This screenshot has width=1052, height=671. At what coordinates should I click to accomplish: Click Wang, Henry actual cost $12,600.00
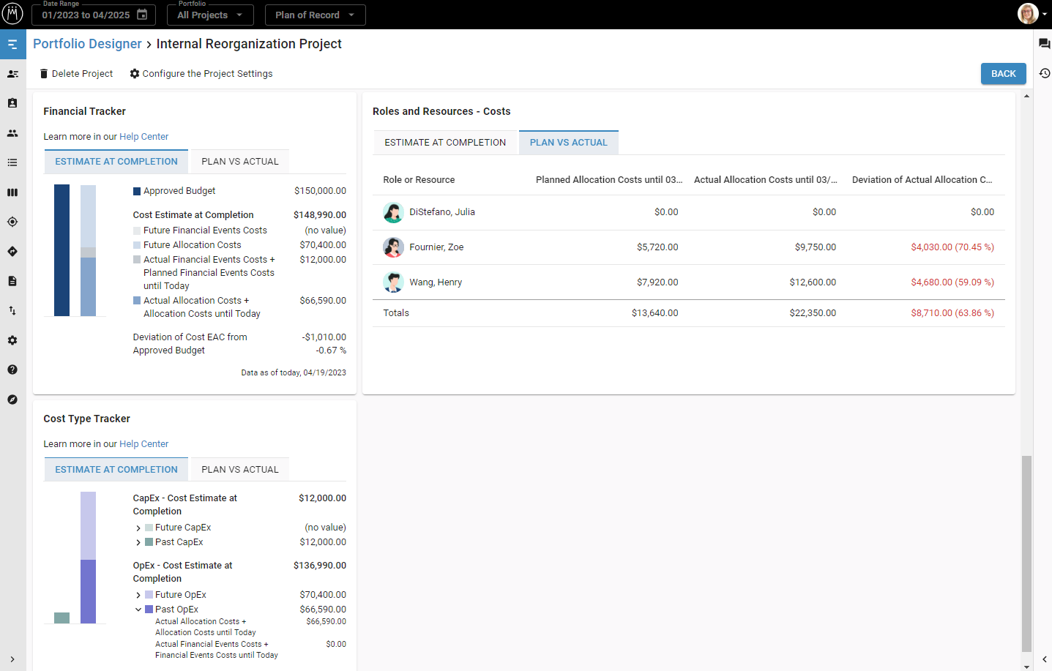coord(813,282)
